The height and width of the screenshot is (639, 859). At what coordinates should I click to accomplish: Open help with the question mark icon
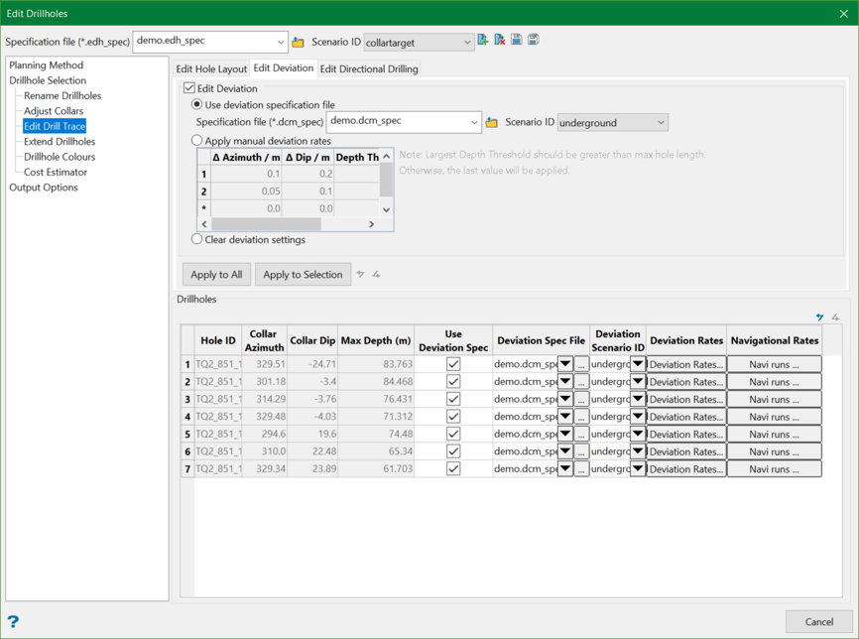[x=13, y=622]
